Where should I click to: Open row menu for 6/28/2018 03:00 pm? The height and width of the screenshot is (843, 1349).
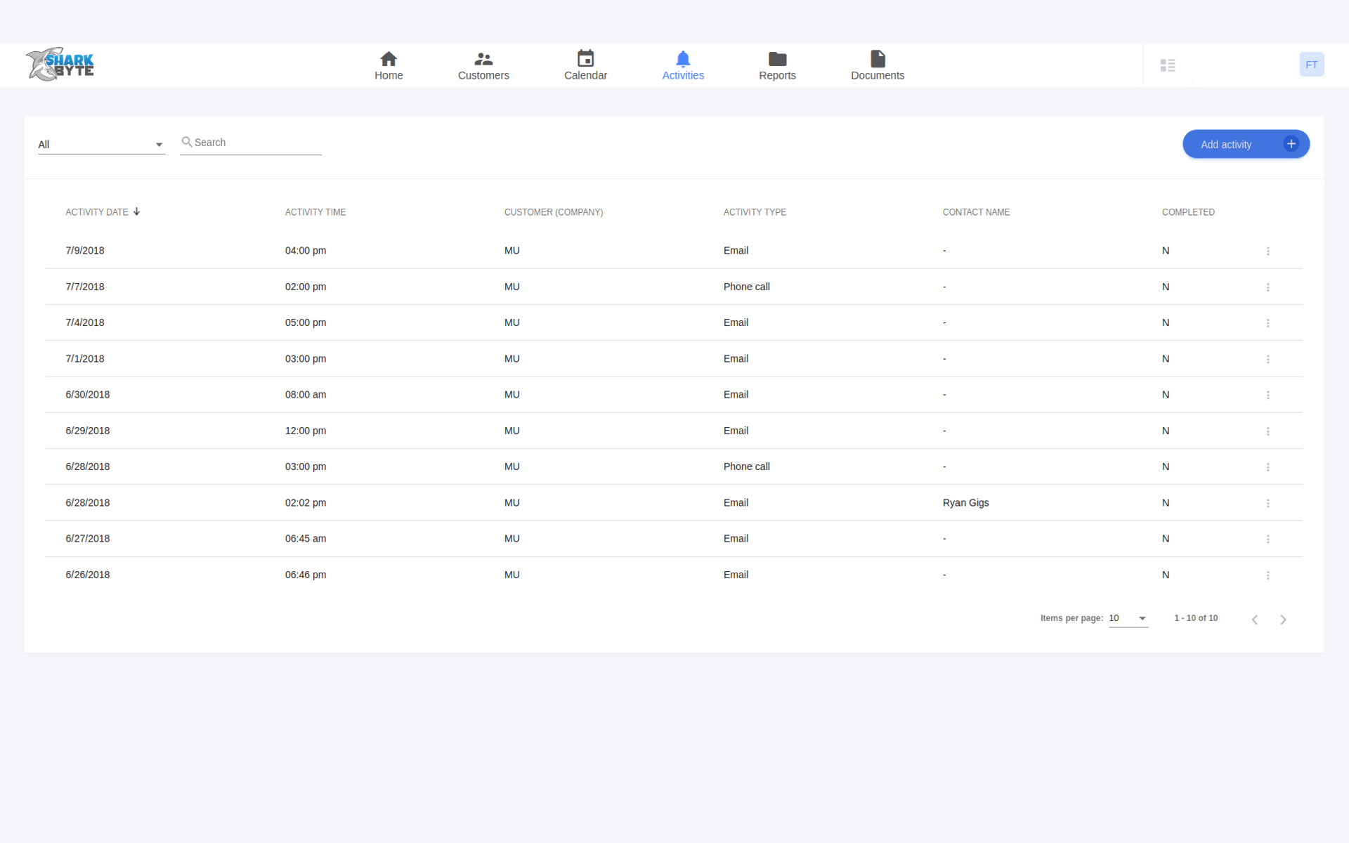[x=1267, y=467]
